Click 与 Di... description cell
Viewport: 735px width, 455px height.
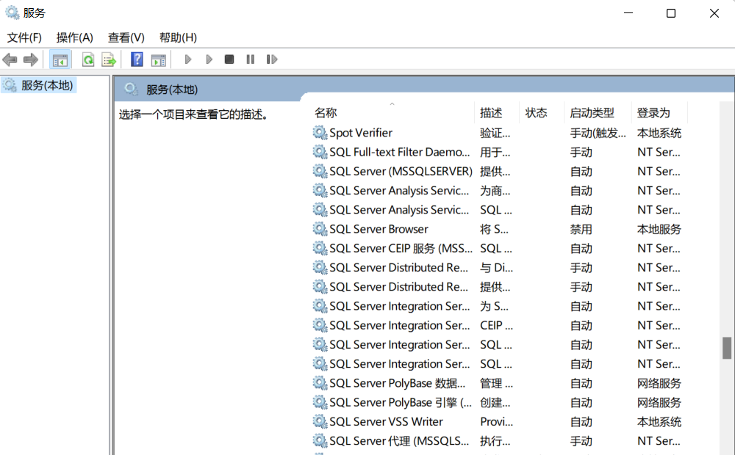pos(496,267)
